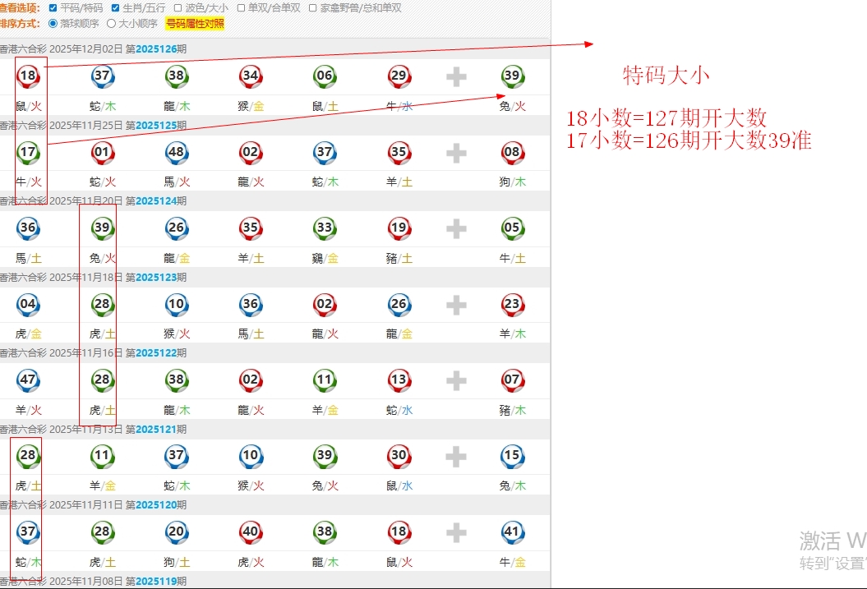The width and height of the screenshot is (867, 589).
Task: Click special number ball 23 in draw 2025123
Action: coord(513,305)
